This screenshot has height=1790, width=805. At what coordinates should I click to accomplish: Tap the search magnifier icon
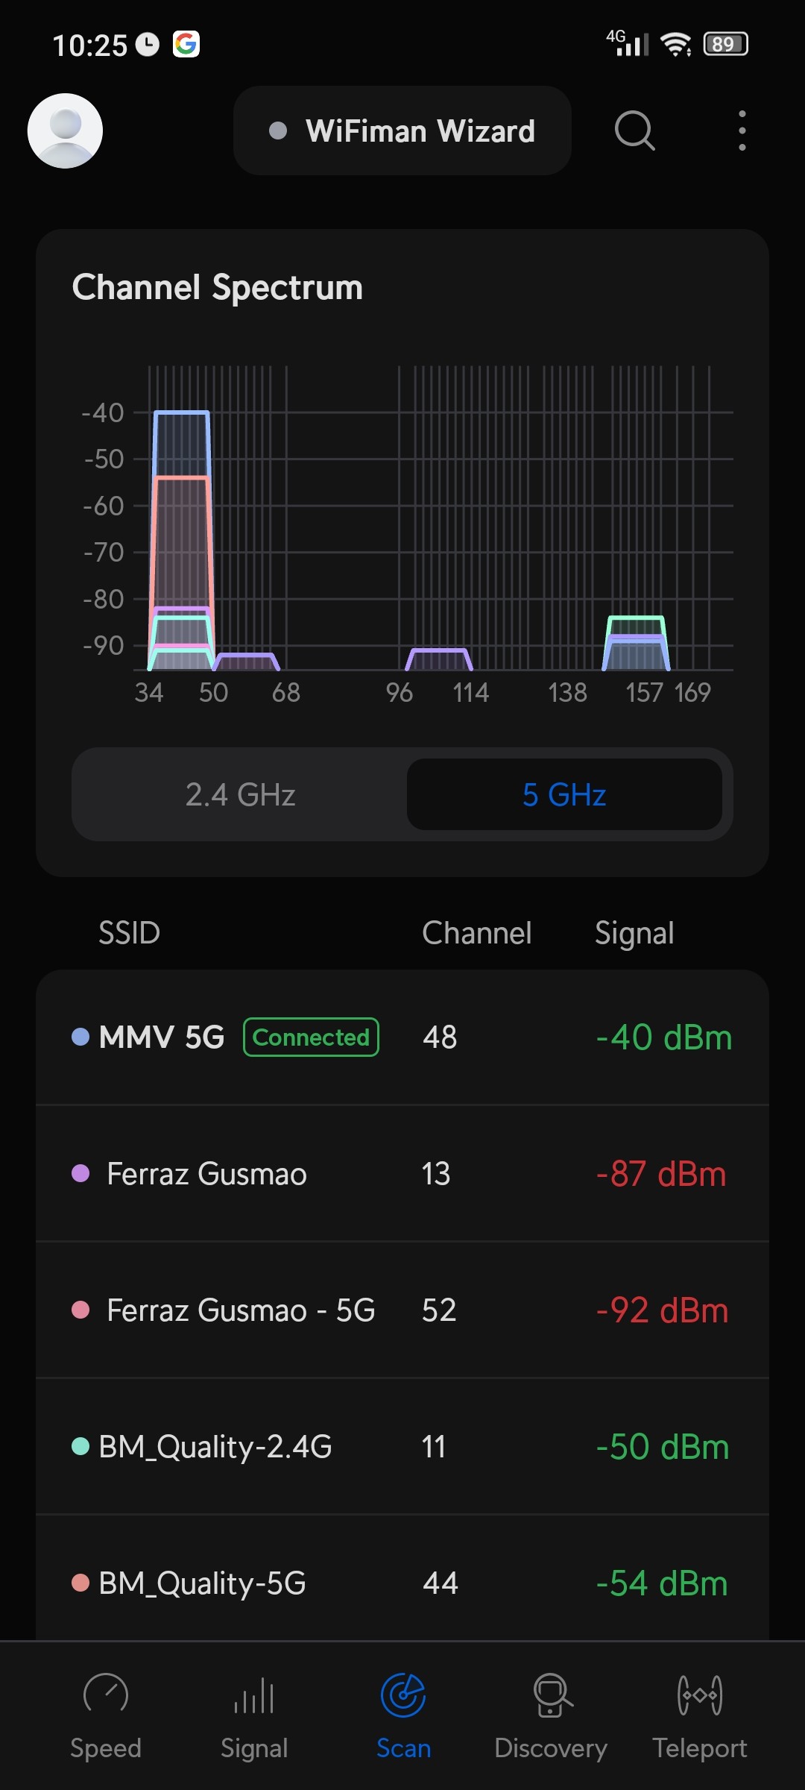point(634,131)
